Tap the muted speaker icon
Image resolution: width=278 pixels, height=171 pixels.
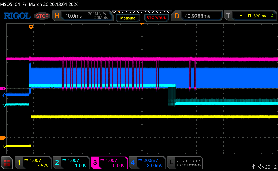261,167
